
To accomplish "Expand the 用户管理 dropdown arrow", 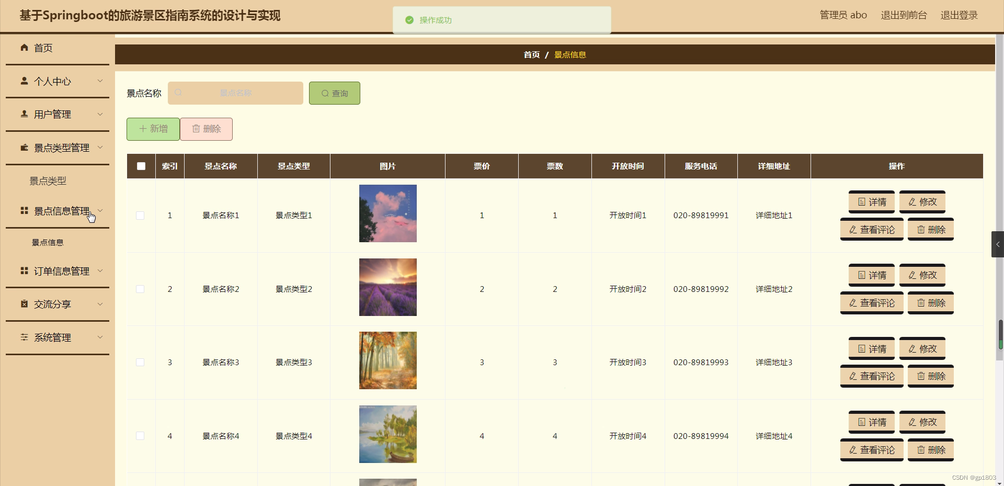I will coord(100,114).
